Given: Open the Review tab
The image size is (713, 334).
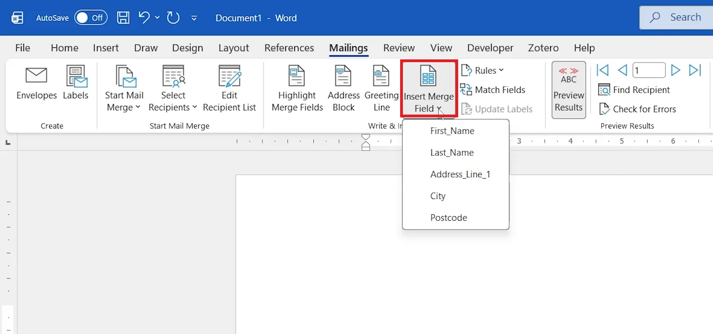Looking at the screenshot, I should click(x=399, y=48).
